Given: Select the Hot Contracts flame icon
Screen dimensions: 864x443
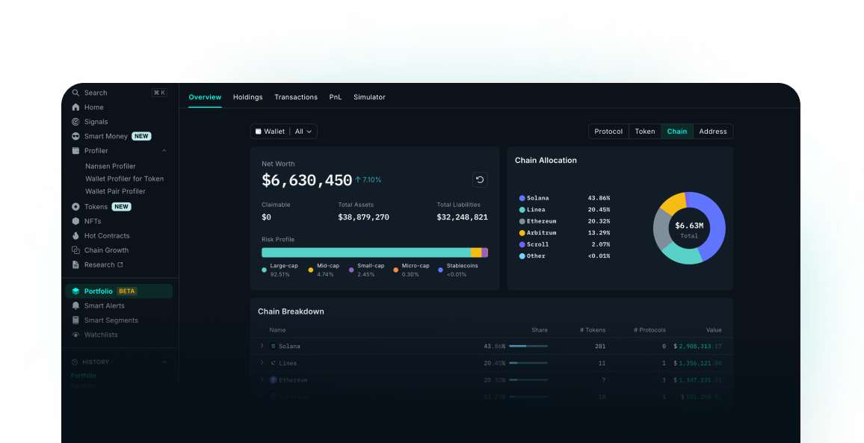Looking at the screenshot, I should point(75,236).
